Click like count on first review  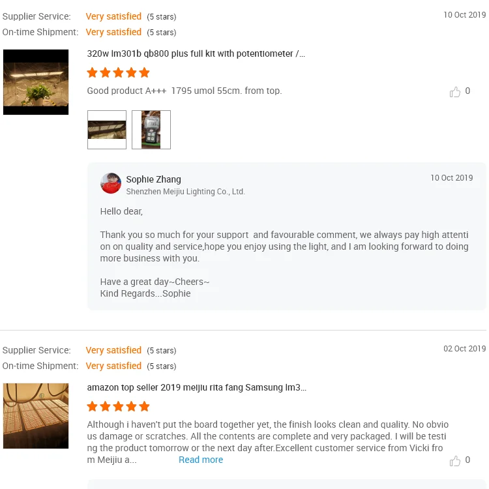[x=467, y=91]
